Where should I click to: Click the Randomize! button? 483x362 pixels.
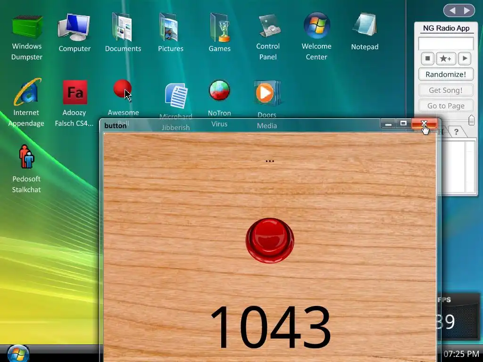[446, 74]
